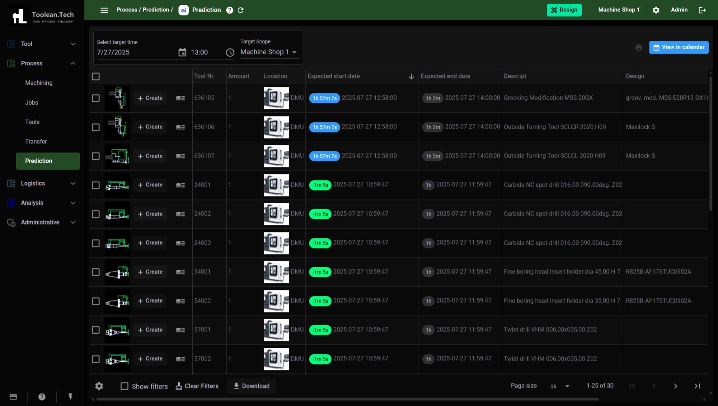Image resolution: width=718 pixels, height=406 pixels.
Task: Click the printer icon
Action: click(639, 48)
